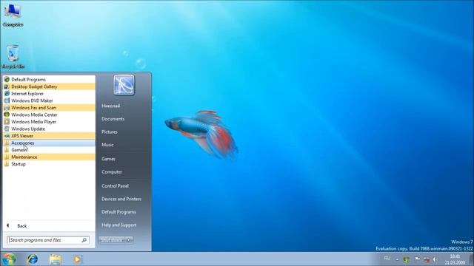Expand the Maintenance folder
Viewport: 474px width, 266px height.
[x=49, y=157]
